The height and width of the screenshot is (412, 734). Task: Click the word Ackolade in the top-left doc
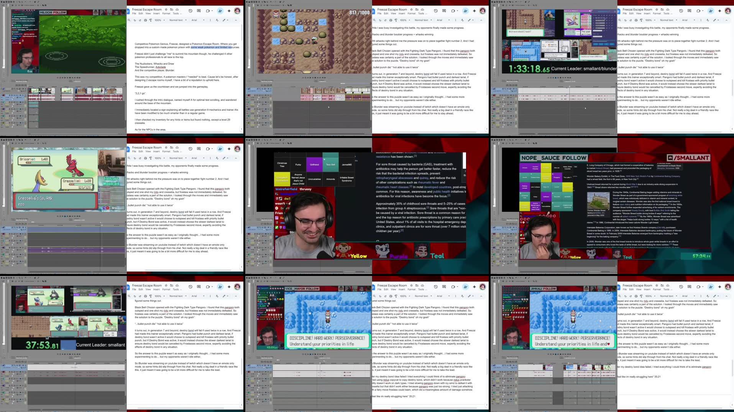(x=161, y=67)
